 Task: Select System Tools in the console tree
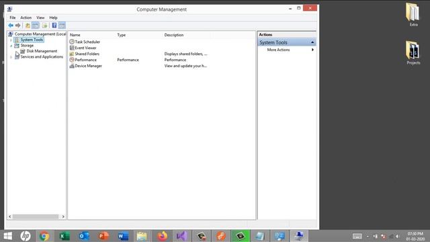coord(32,40)
